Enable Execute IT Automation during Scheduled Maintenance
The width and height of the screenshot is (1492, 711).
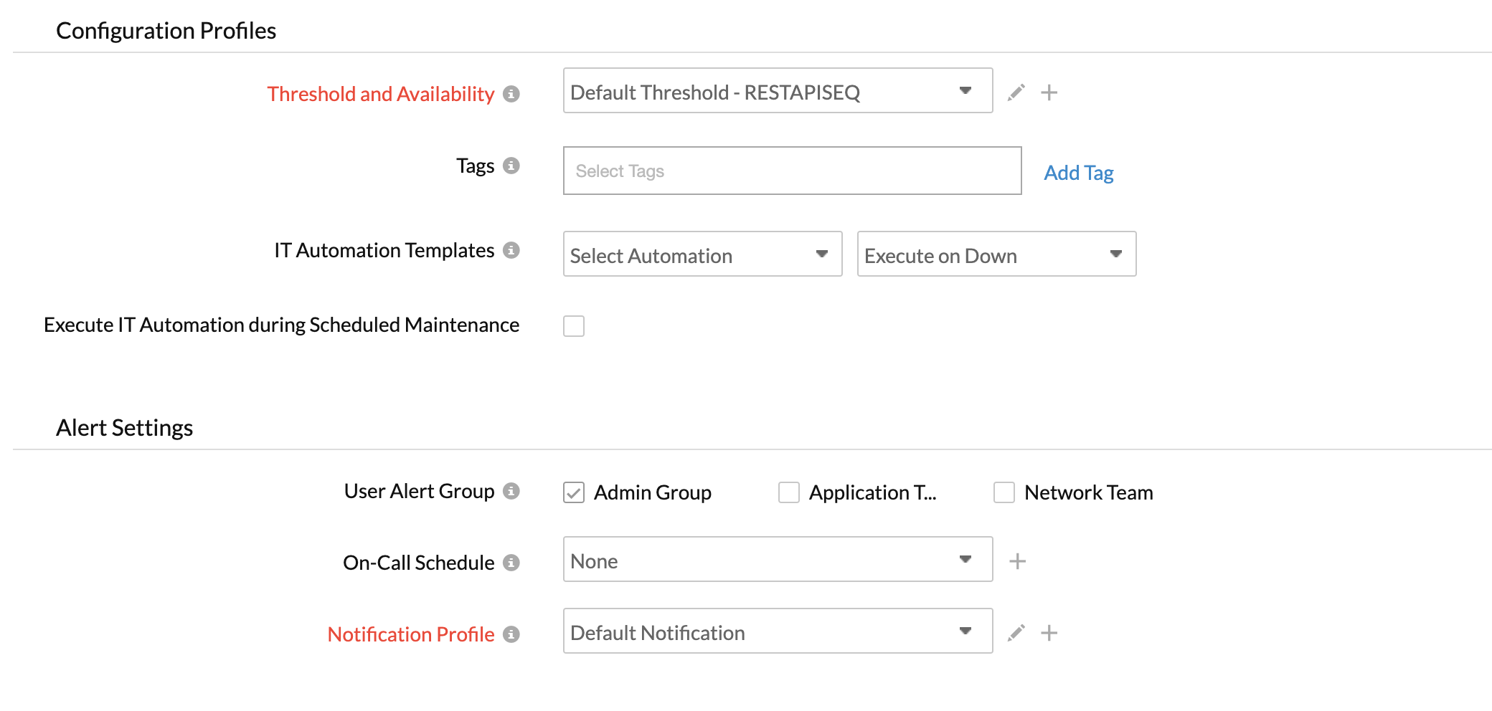(574, 326)
